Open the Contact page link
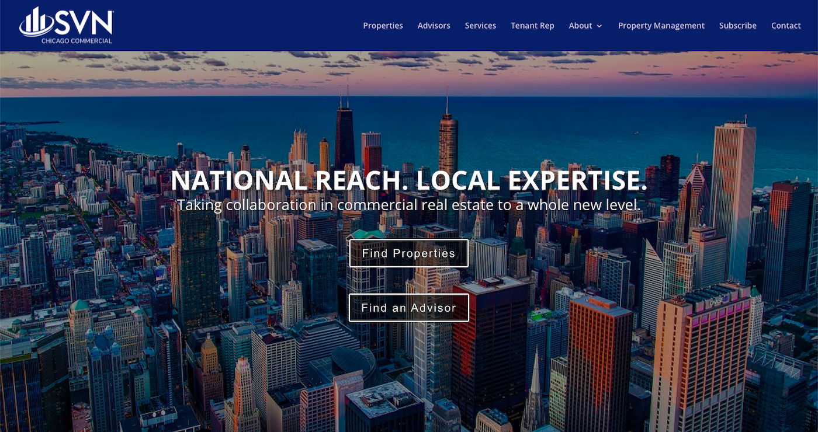The height and width of the screenshot is (432, 818). tap(786, 26)
